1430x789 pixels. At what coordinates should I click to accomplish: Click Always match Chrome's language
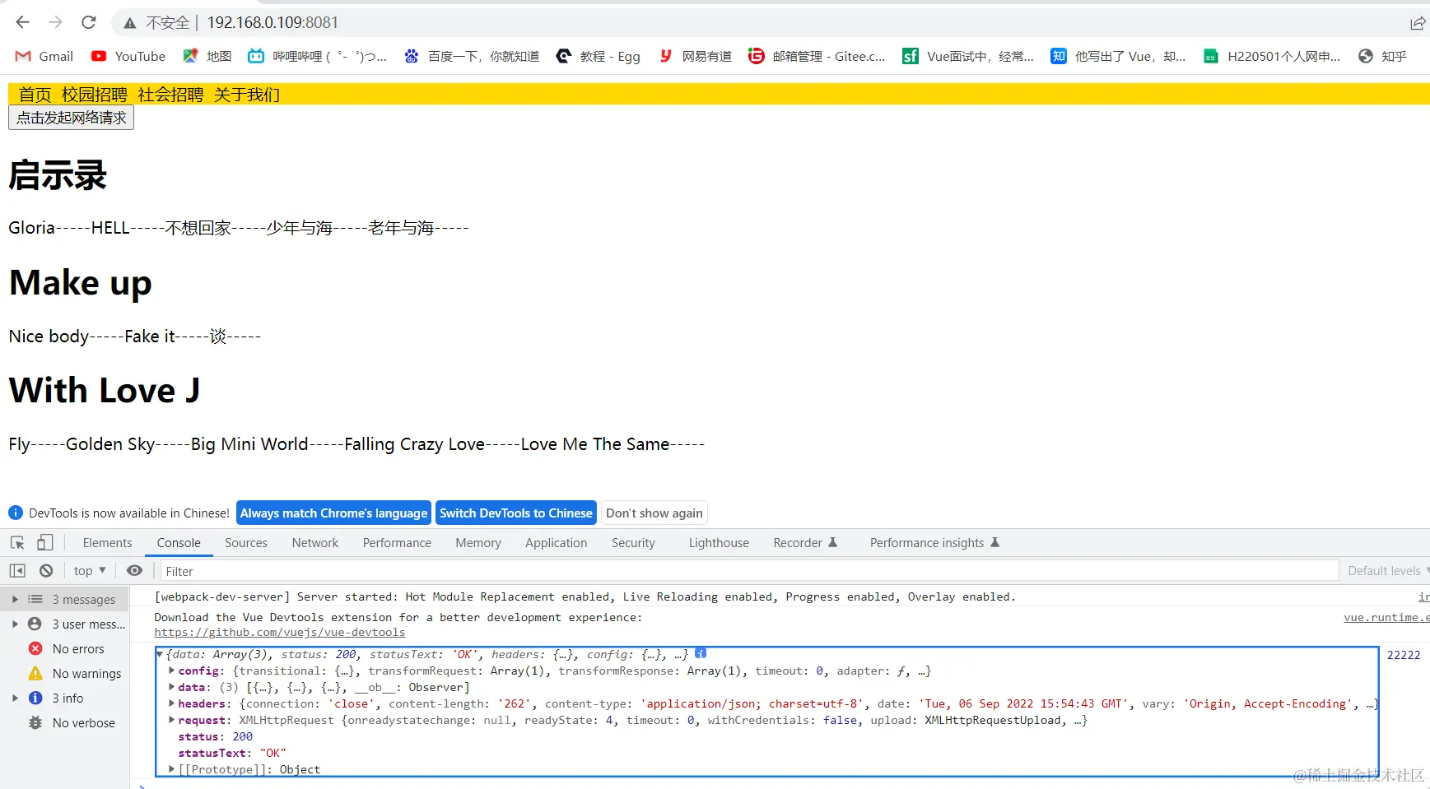coord(333,513)
